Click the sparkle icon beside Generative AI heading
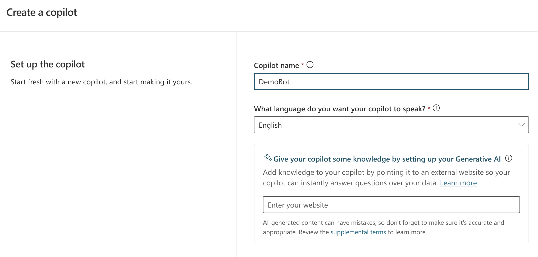The image size is (538, 257). click(268, 158)
